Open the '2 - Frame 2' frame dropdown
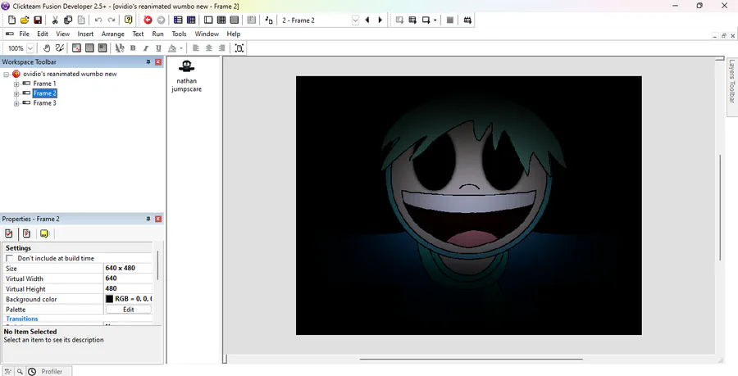The width and height of the screenshot is (738, 376). pyautogui.click(x=355, y=20)
